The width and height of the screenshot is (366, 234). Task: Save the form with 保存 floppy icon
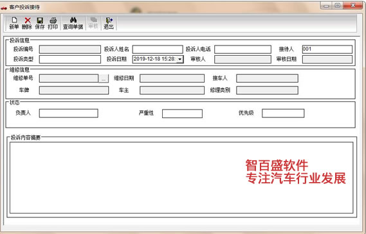[x=40, y=23]
